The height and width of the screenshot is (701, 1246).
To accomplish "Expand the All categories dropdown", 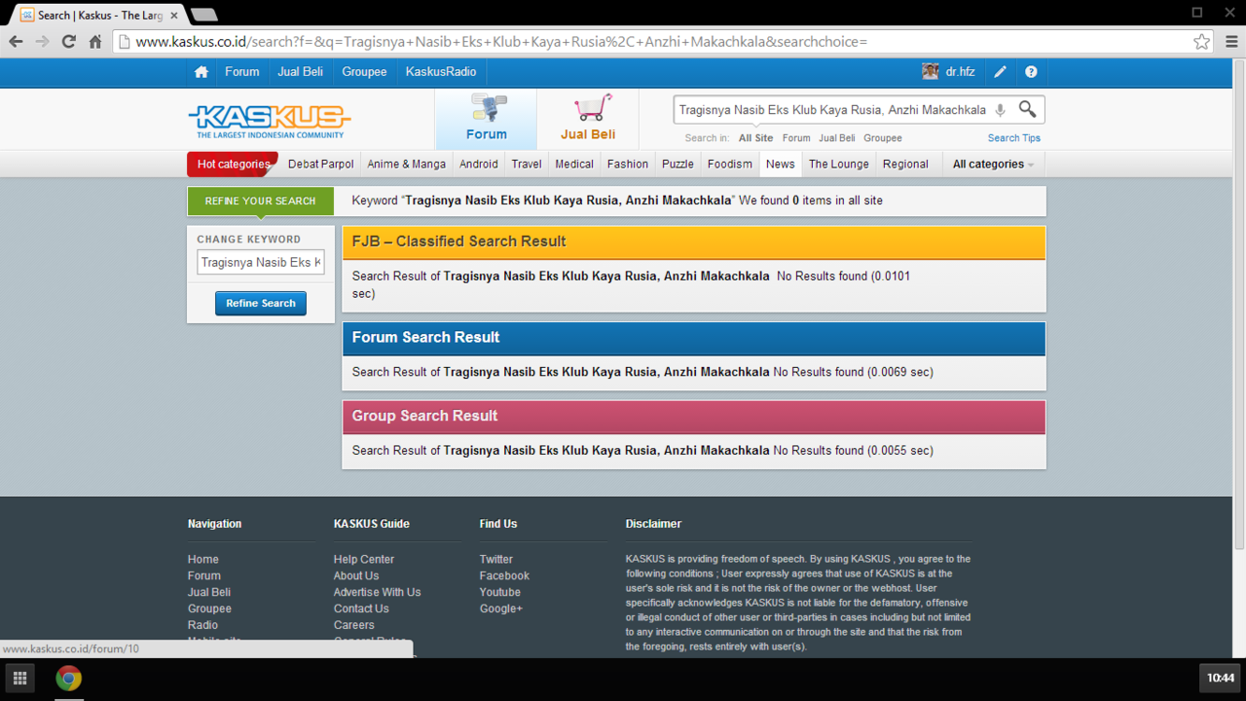I will (x=993, y=165).
